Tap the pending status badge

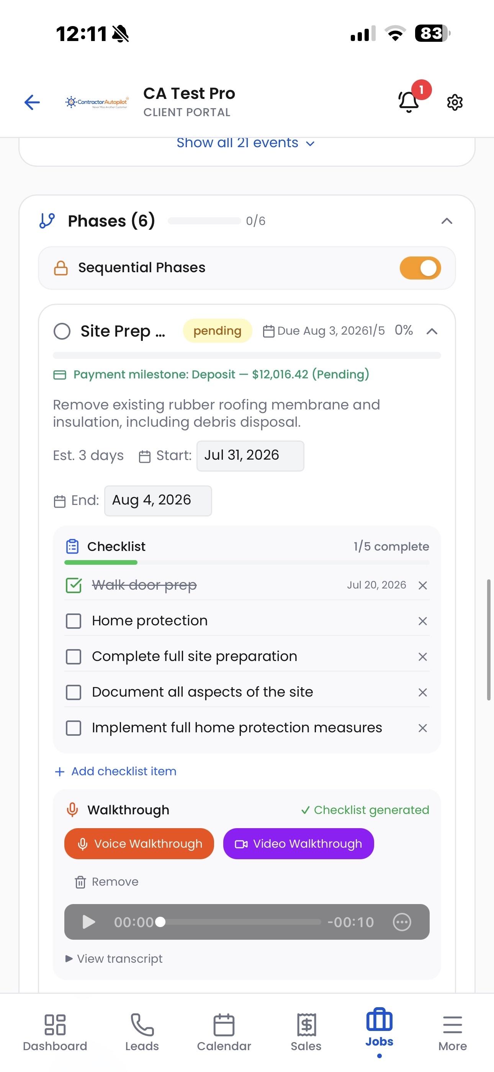click(218, 331)
